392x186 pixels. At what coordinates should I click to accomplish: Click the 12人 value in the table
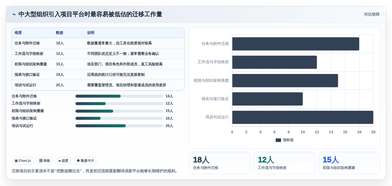60,54
